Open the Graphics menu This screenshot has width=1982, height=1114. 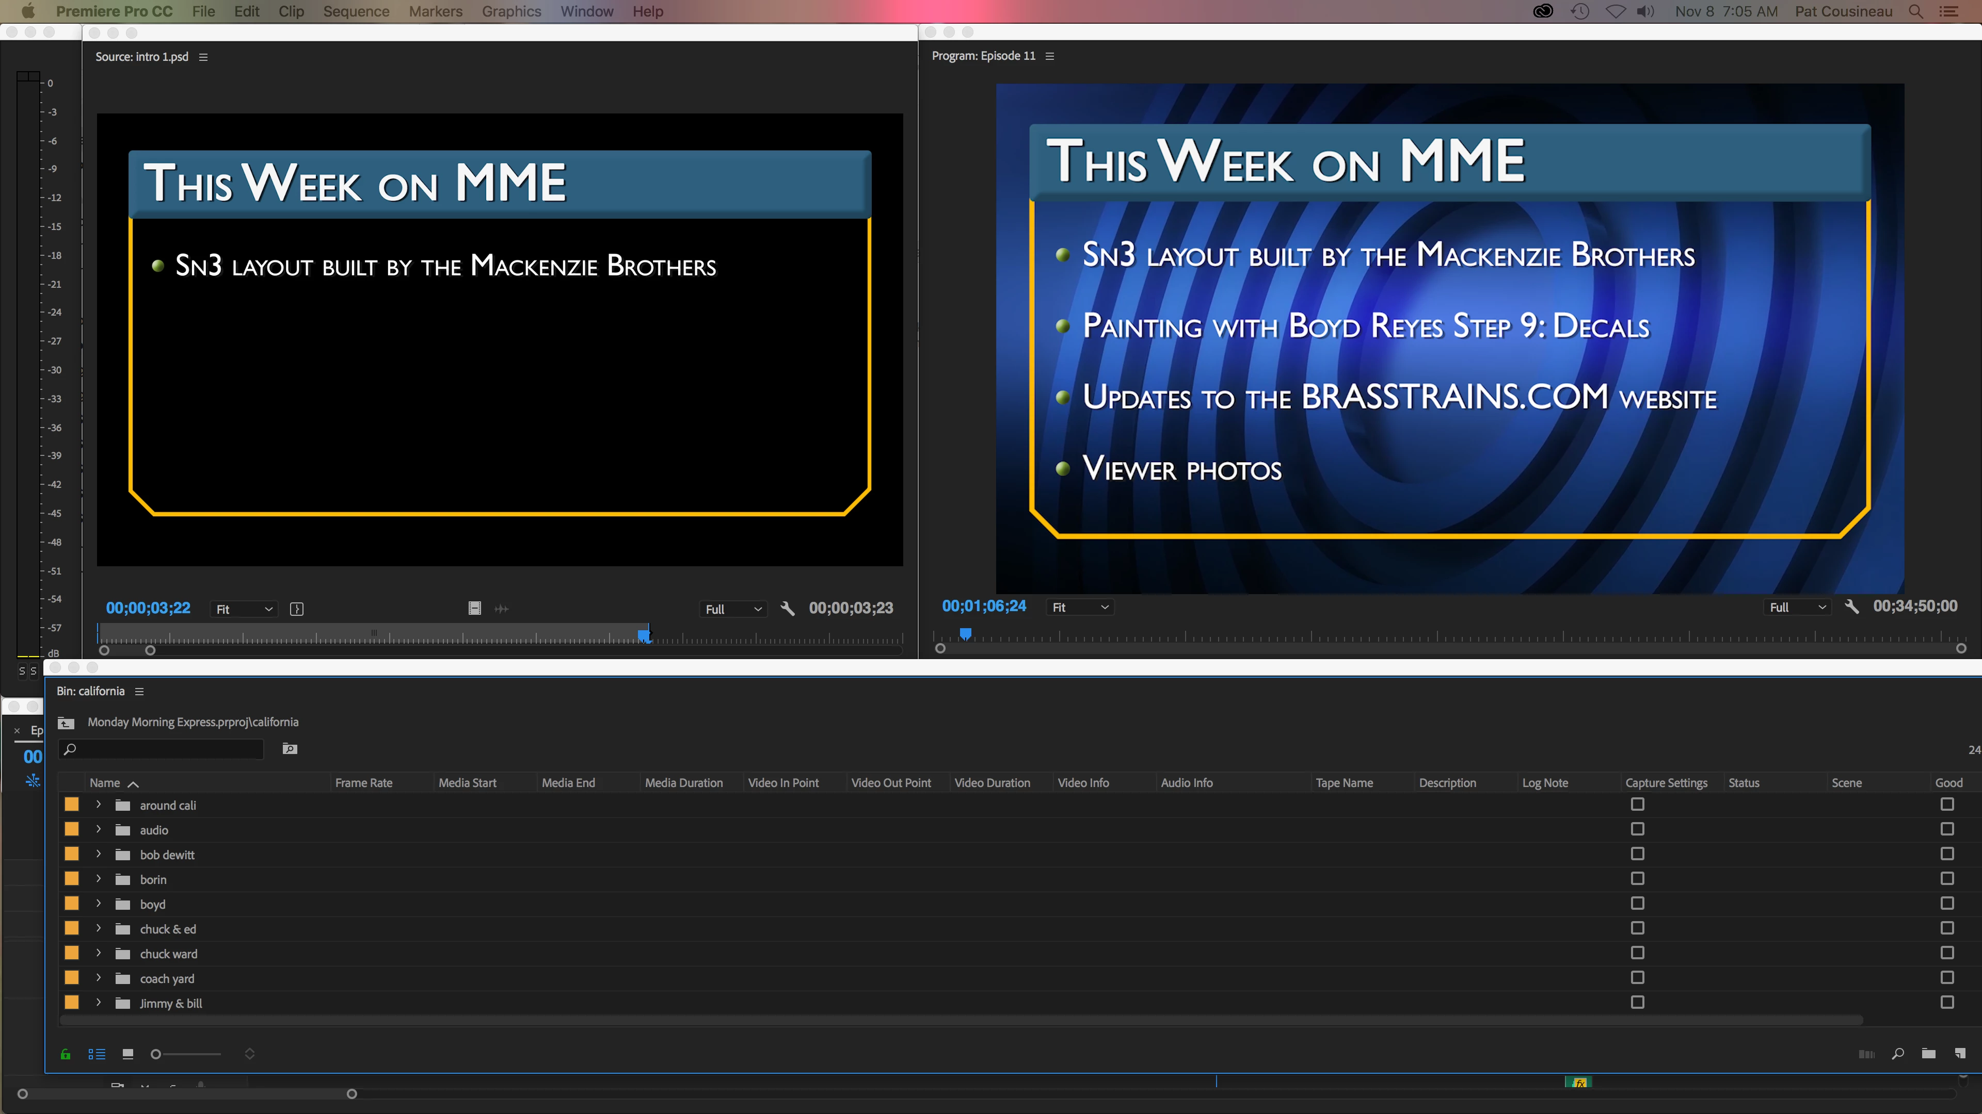511,11
